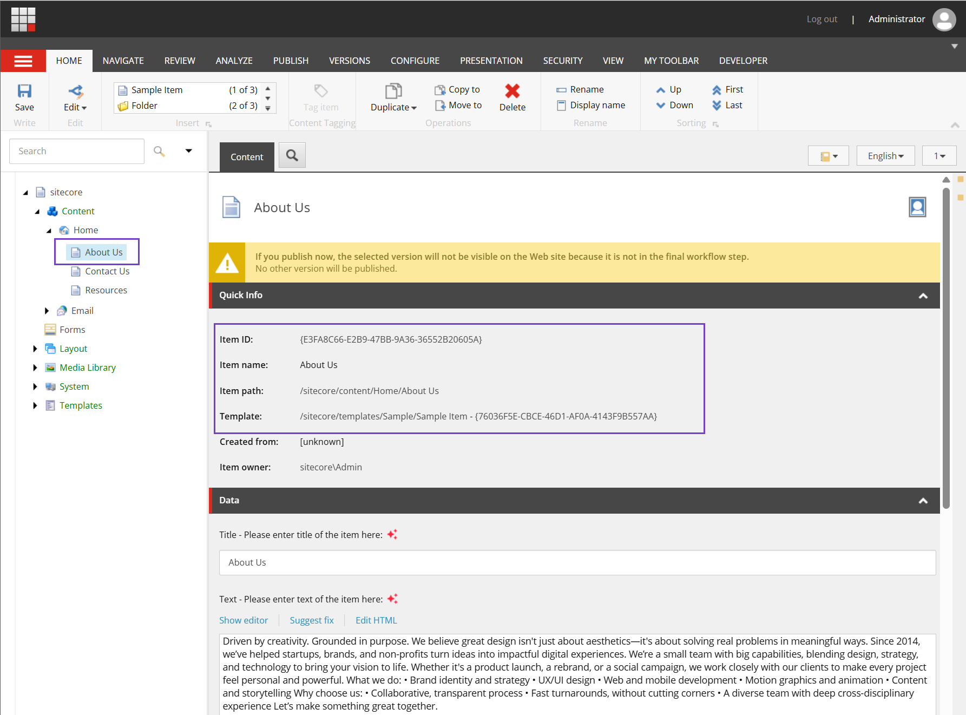The height and width of the screenshot is (715, 966).
Task: Switch to the VERSIONS ribbon tab
Action: tap(350, 61)
